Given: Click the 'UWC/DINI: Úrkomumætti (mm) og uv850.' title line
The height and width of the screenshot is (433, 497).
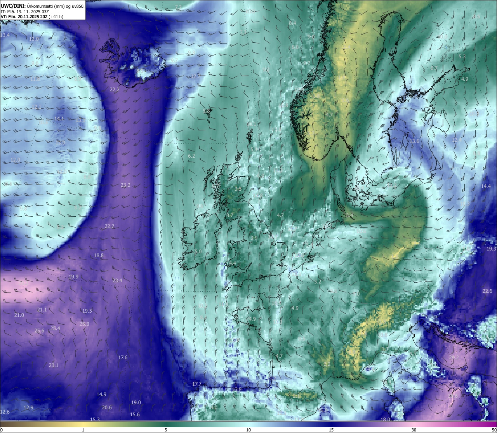Looking at the screenshot, I should click(43, 6).
